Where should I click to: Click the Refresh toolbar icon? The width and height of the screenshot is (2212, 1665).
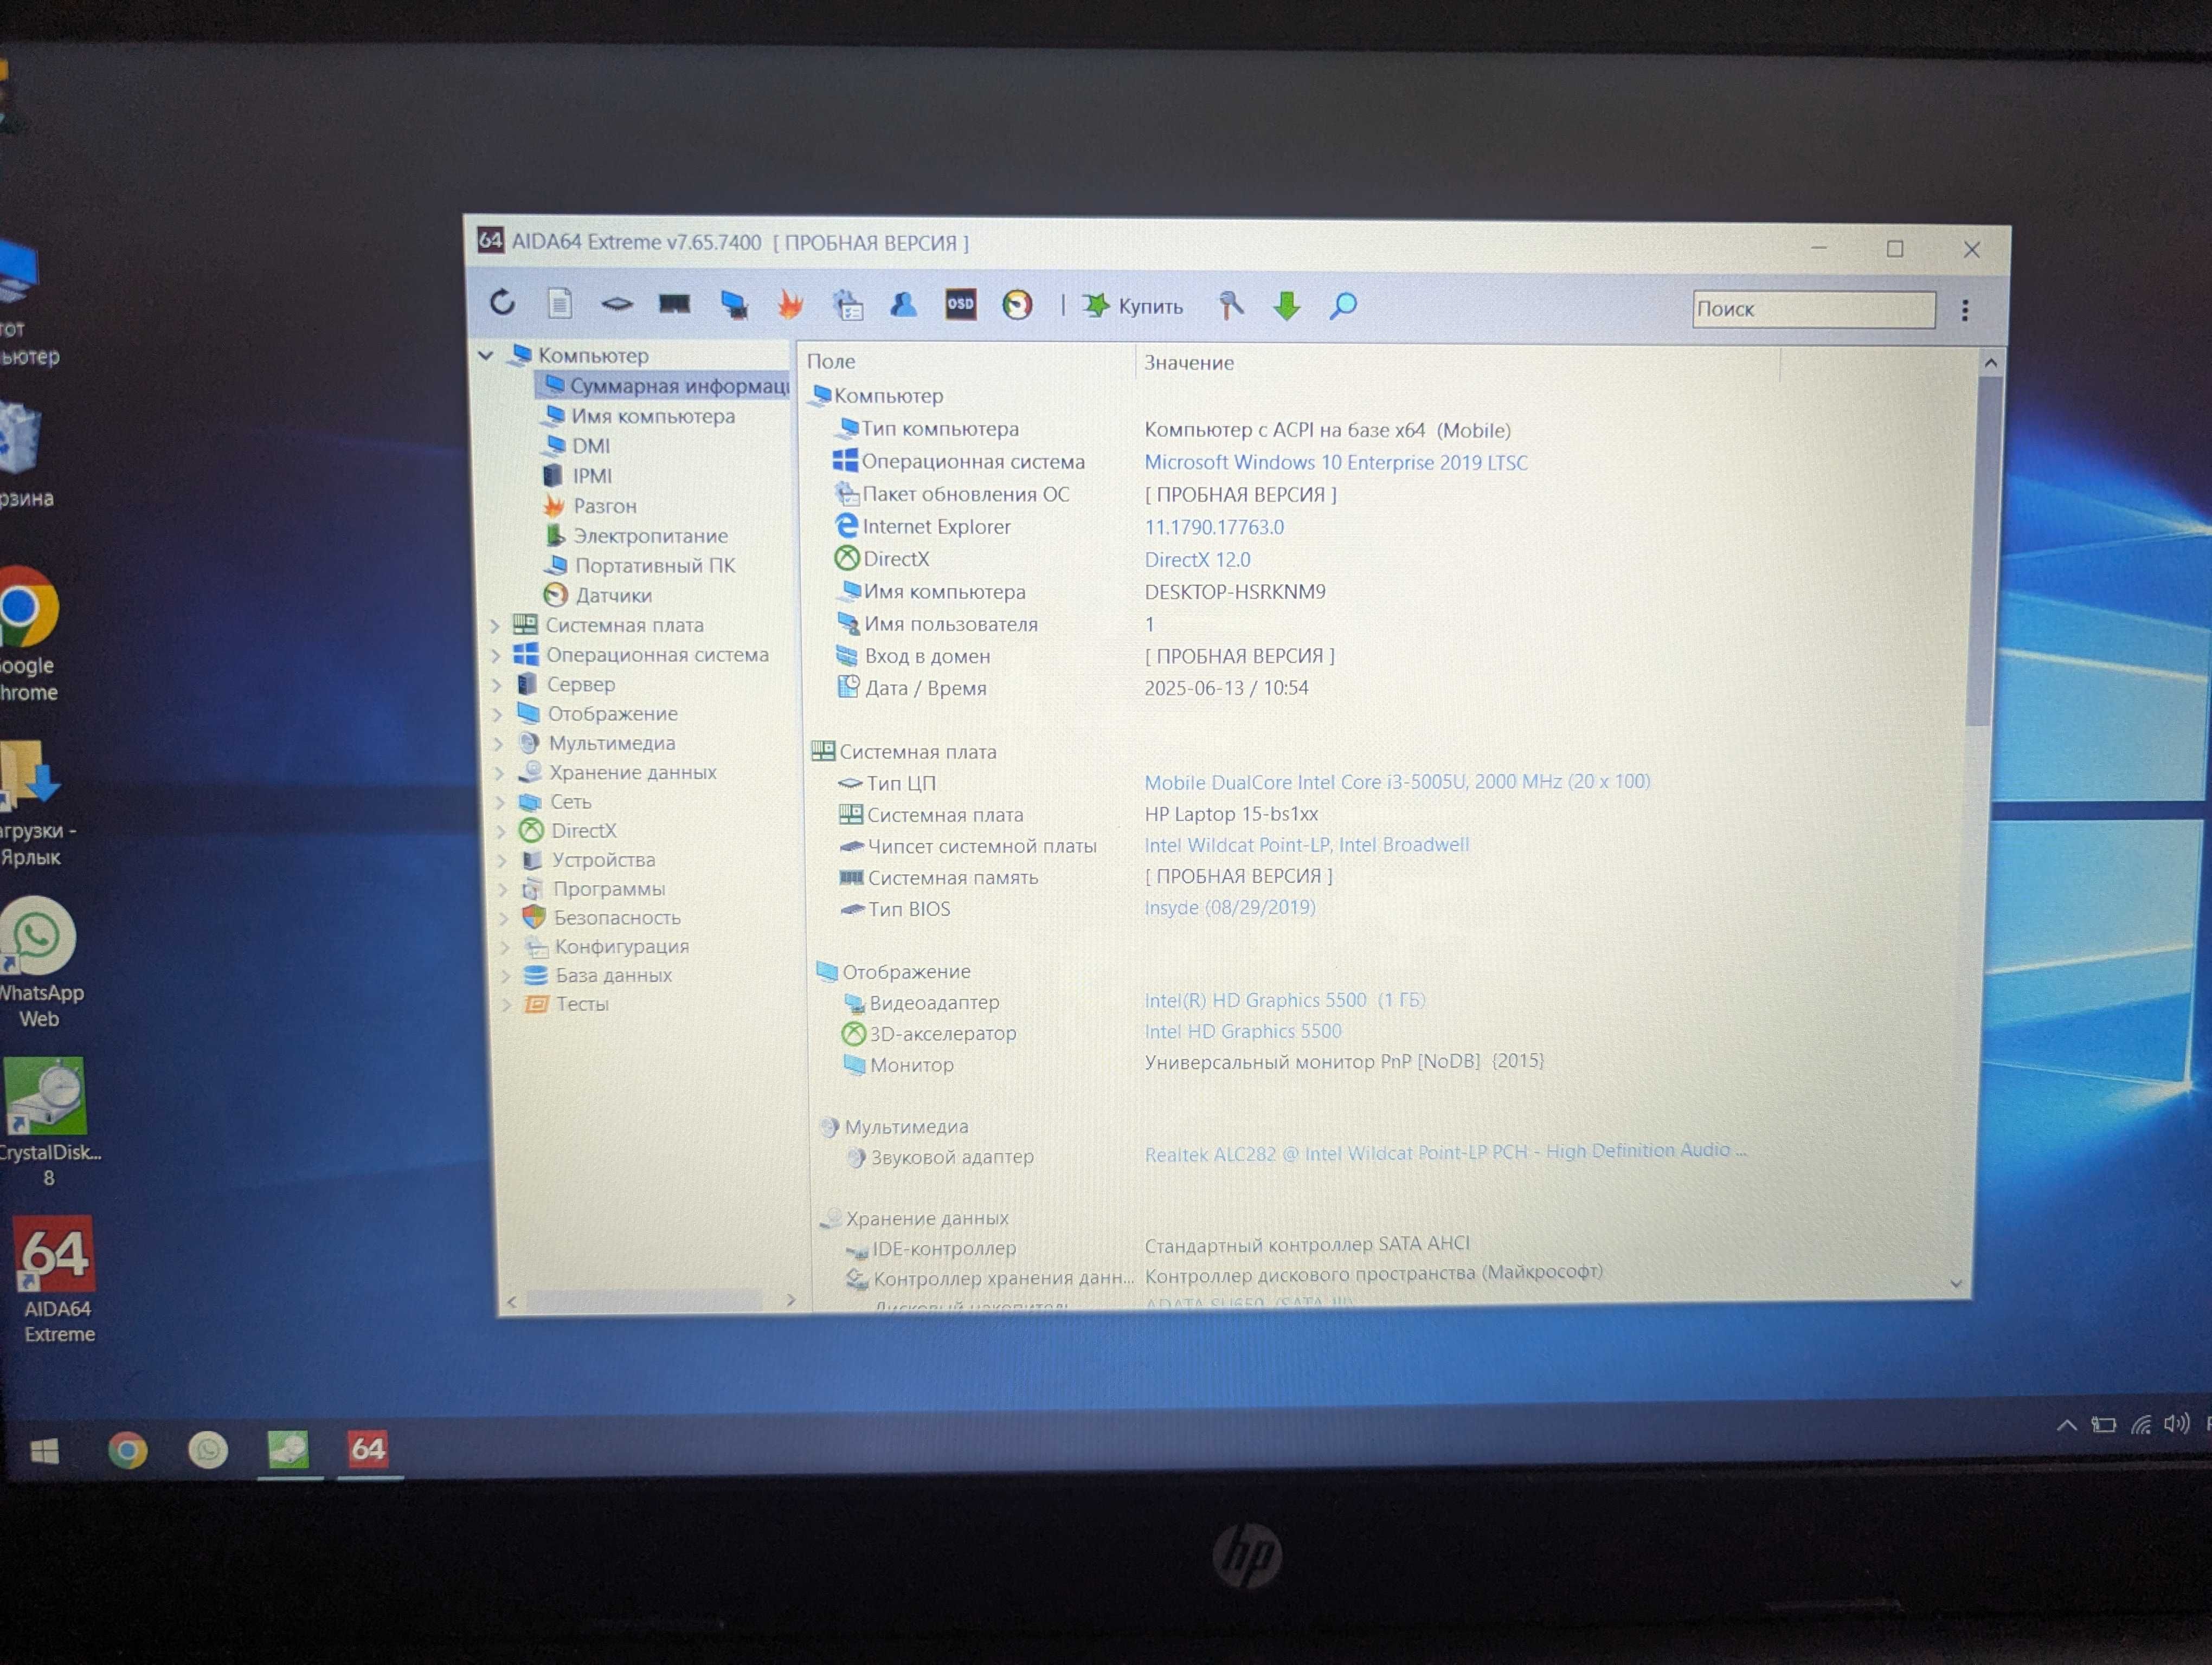coord(502,302)
